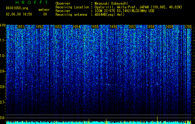Click the ICOM IC-575 receiver text

tap(124, 11)
